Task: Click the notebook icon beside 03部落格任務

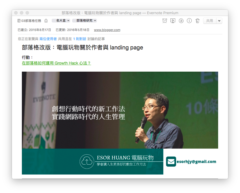Action: coord(19,21)
